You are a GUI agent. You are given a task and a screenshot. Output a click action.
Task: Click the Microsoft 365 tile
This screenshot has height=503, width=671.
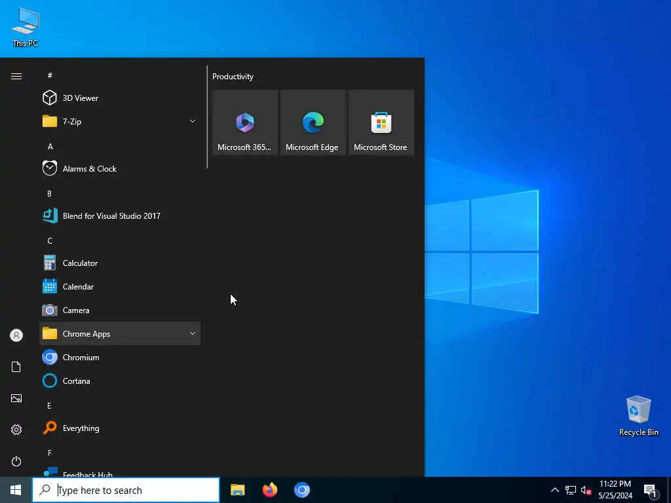[x=245, y=122]
